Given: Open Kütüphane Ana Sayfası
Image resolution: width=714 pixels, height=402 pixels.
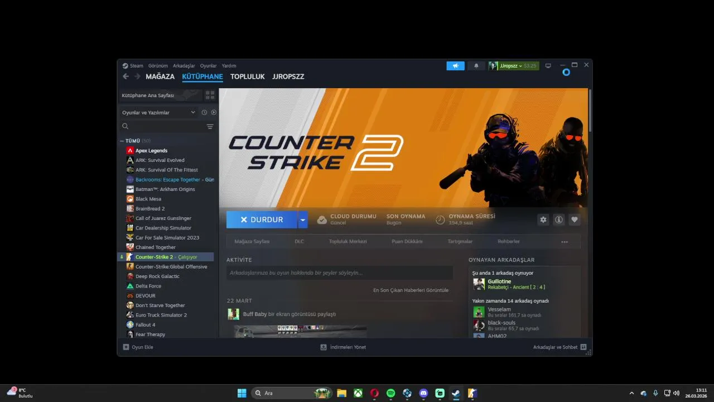Looking at the screenshot, I should [x=160, y=95].
